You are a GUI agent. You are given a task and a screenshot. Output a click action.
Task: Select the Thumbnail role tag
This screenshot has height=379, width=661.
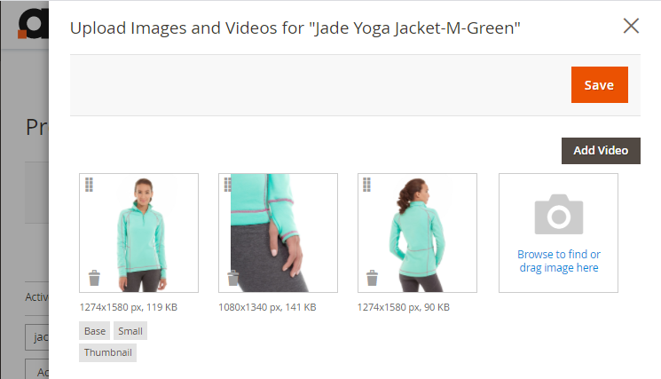(x=107, y=352)
